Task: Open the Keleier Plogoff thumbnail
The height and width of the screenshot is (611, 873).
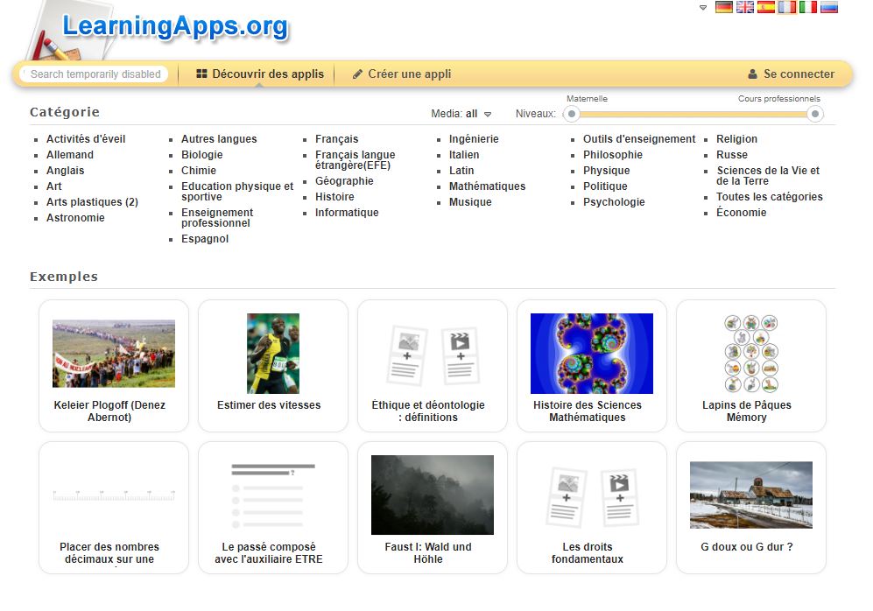Action: click(x=114, y=354)
